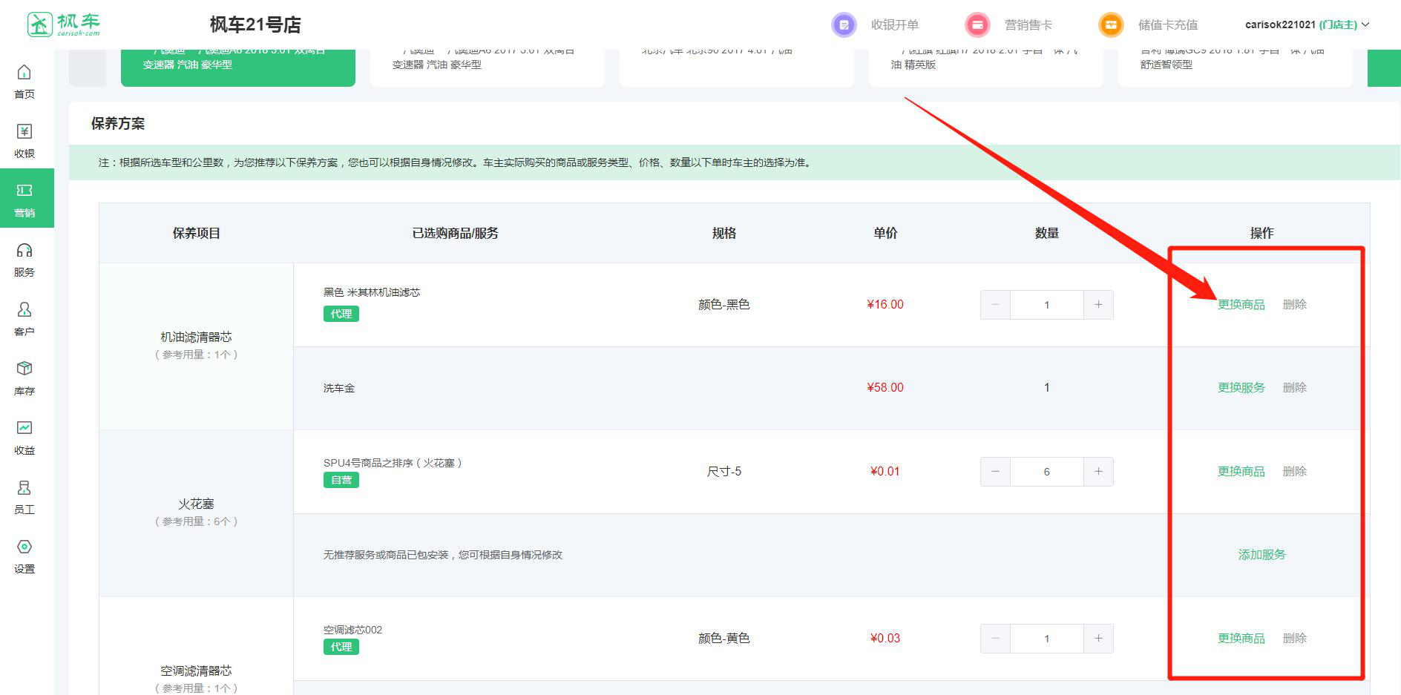This screenshot has width=1401, height=695.
Task: Click the 储值卡充值 header text
Action: 1168,24
